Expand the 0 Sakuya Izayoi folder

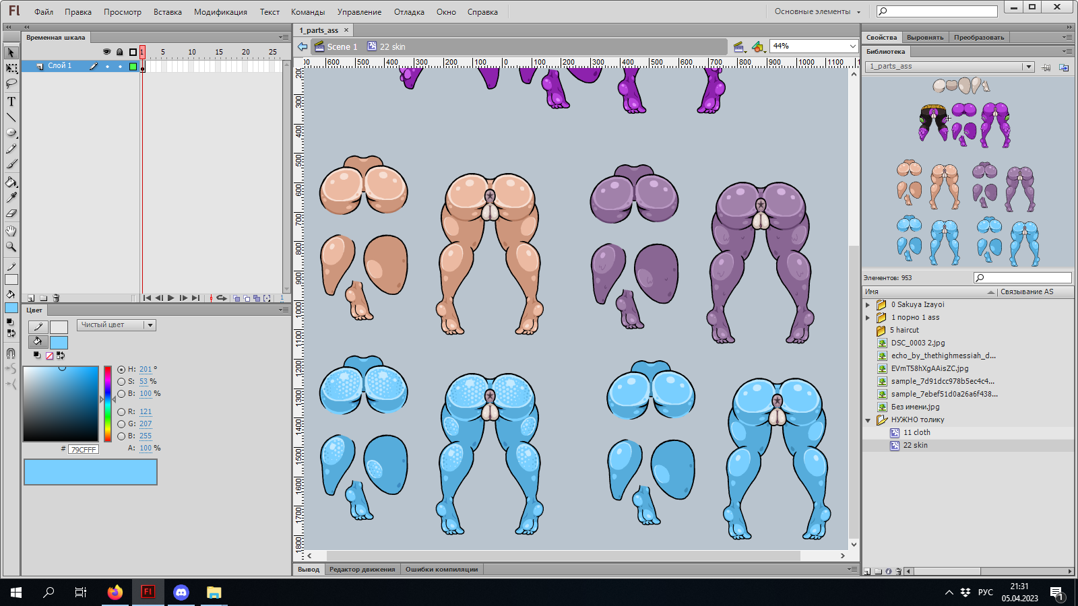pyautogui.click(x=868, y=305)
